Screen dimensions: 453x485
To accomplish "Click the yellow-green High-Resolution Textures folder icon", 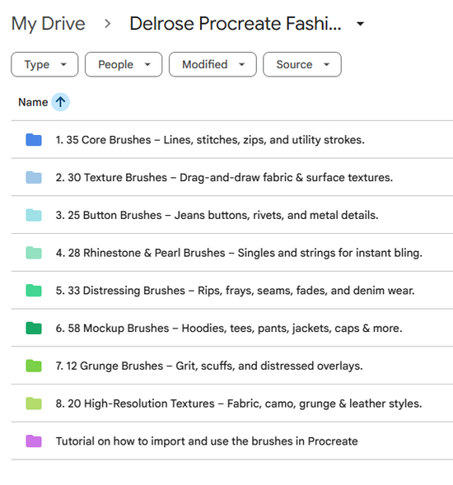I will point(34,403).
